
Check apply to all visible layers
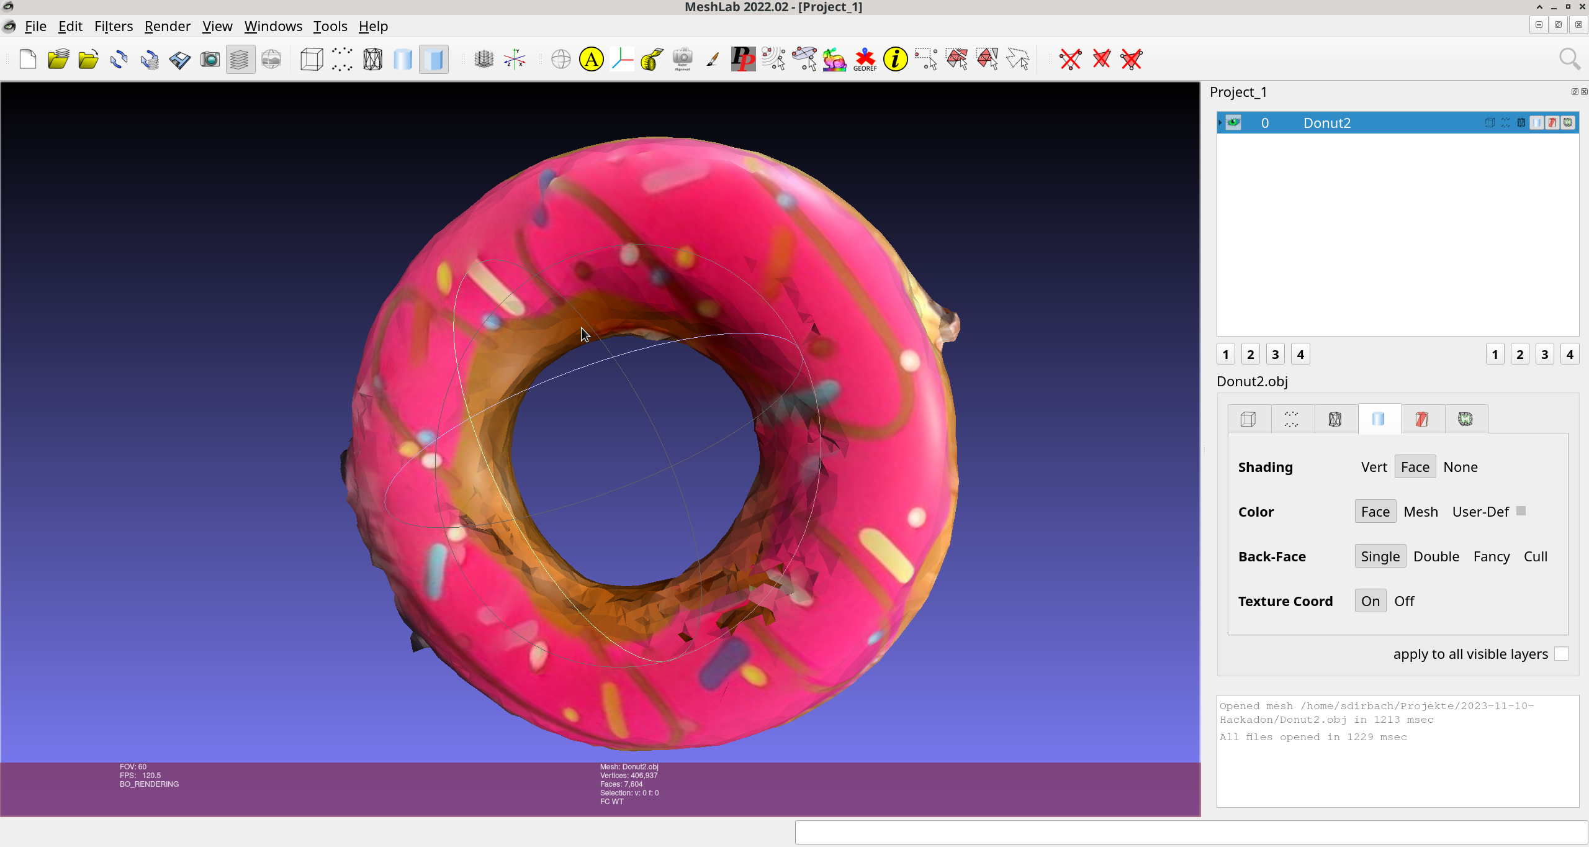click(x=1561, y=654)
